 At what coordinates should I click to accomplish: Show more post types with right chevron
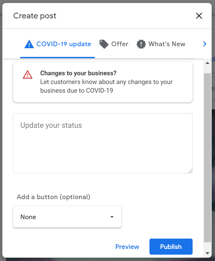(x=205, y=44)
